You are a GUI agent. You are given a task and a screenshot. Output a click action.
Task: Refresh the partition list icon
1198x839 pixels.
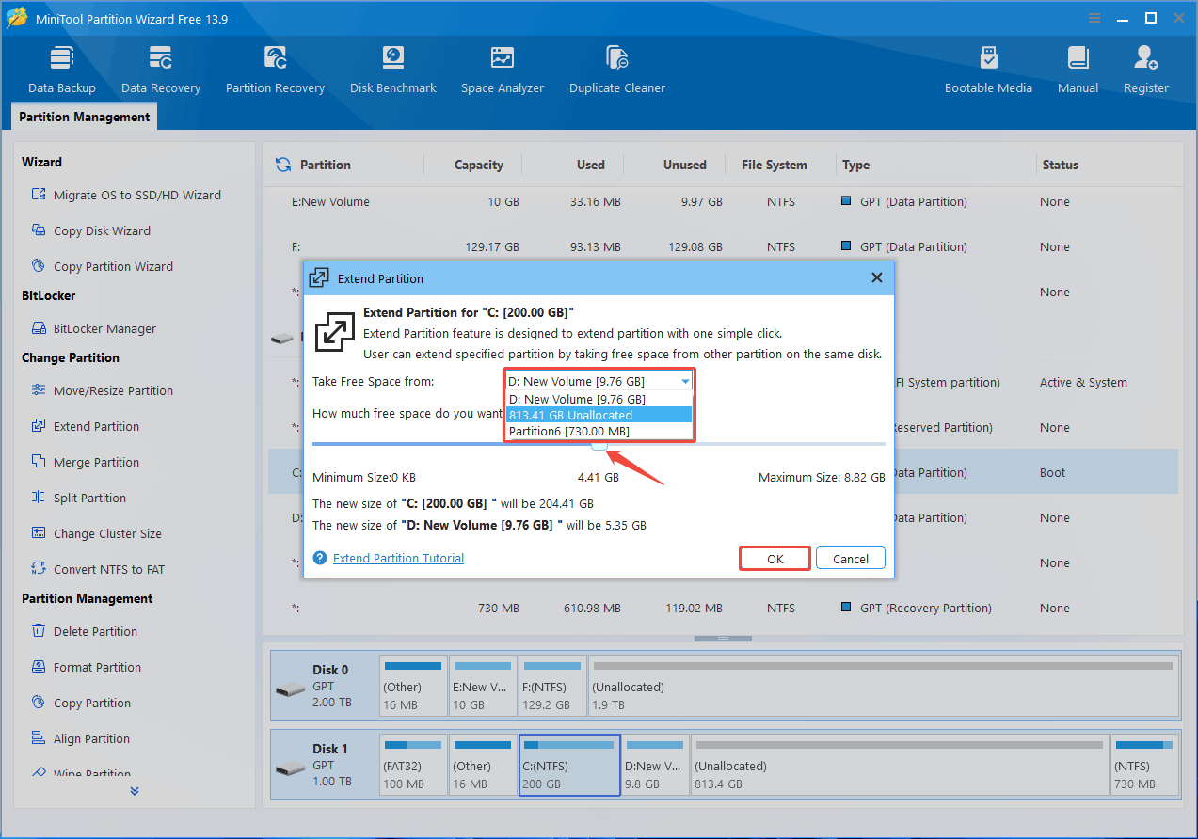point(282,165)
